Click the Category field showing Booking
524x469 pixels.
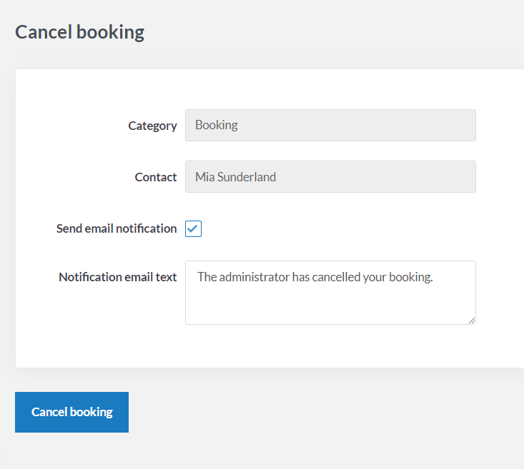coord(330,125)
